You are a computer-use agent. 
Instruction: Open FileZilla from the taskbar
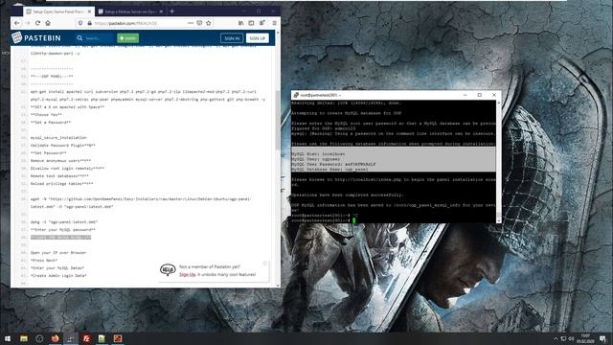click(86, 338)
